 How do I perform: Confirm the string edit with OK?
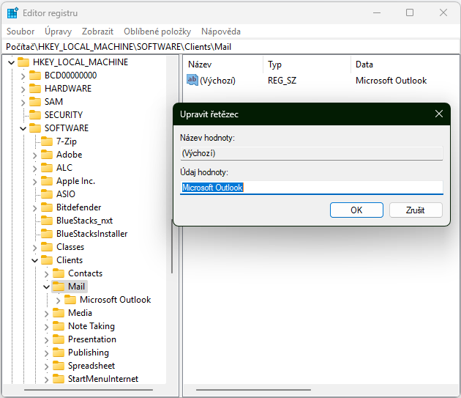tap(356, 210)
